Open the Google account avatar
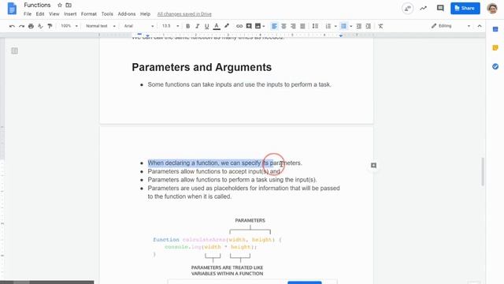504x284 pixels. pyautogui.click(x=492, y=9)
